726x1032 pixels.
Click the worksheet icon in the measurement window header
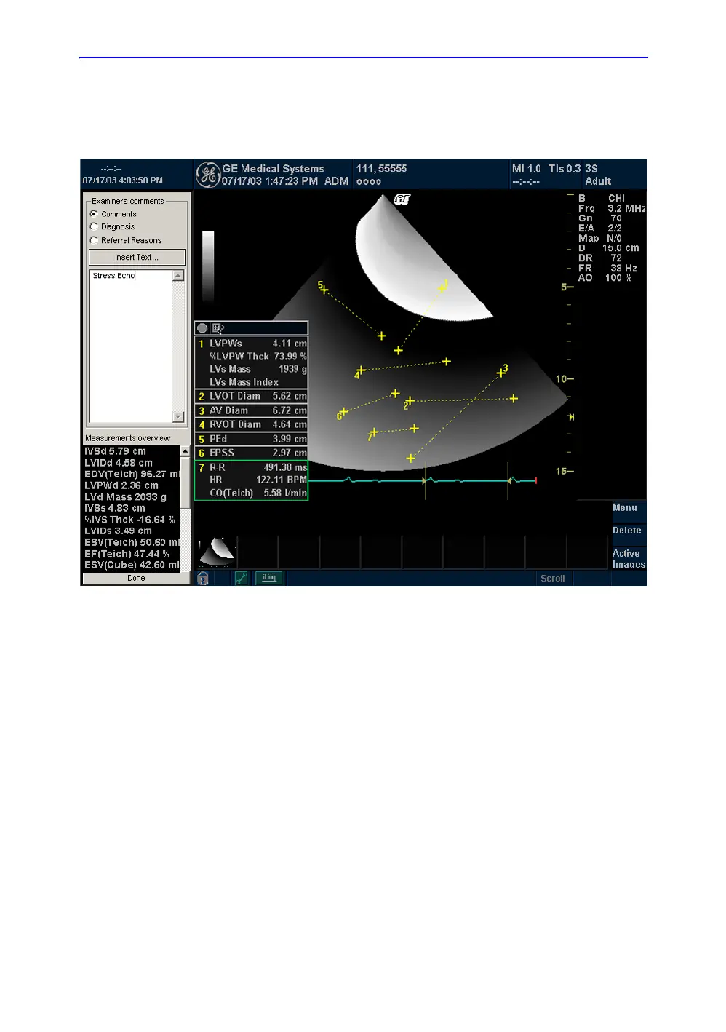218,328
